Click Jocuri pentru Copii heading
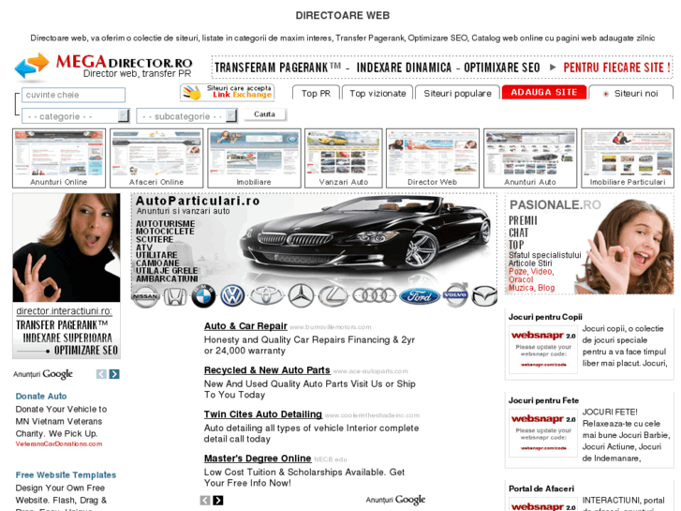Viewport: 681px width, 511px height. pyautogui.click(x=545, y=317)
